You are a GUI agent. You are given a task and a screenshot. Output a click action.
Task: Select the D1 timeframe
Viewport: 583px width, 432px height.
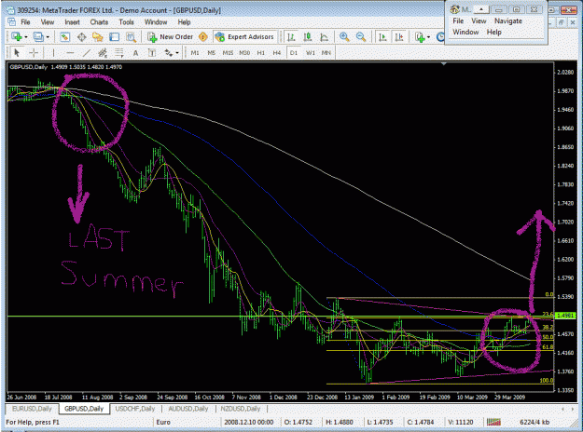[293, 53]
